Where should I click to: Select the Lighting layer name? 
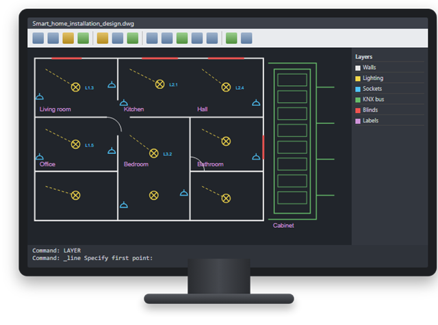point(373,78)
